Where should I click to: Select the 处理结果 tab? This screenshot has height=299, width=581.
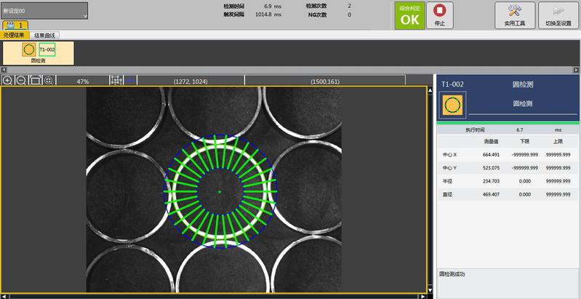point(14,35)
